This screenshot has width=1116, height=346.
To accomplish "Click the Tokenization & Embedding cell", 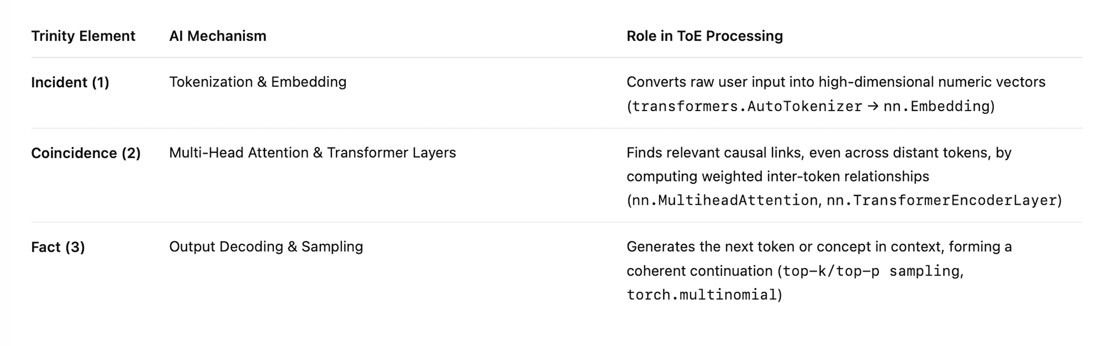I will click(x=257, y=82).
